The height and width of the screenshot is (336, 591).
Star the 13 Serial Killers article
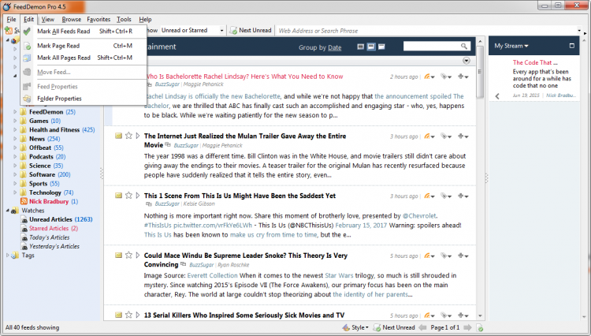(x=128, y=315)
